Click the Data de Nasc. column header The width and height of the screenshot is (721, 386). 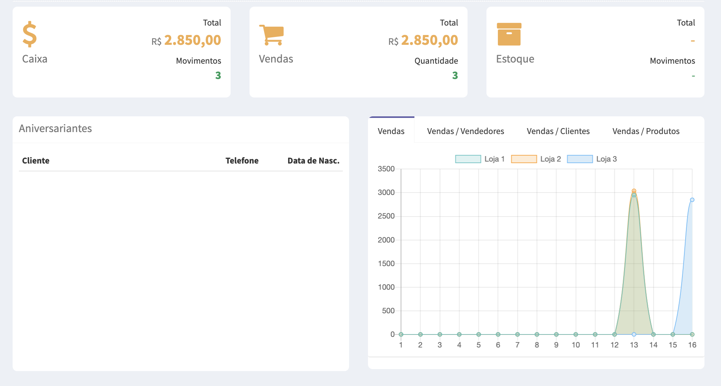(313, 161)
